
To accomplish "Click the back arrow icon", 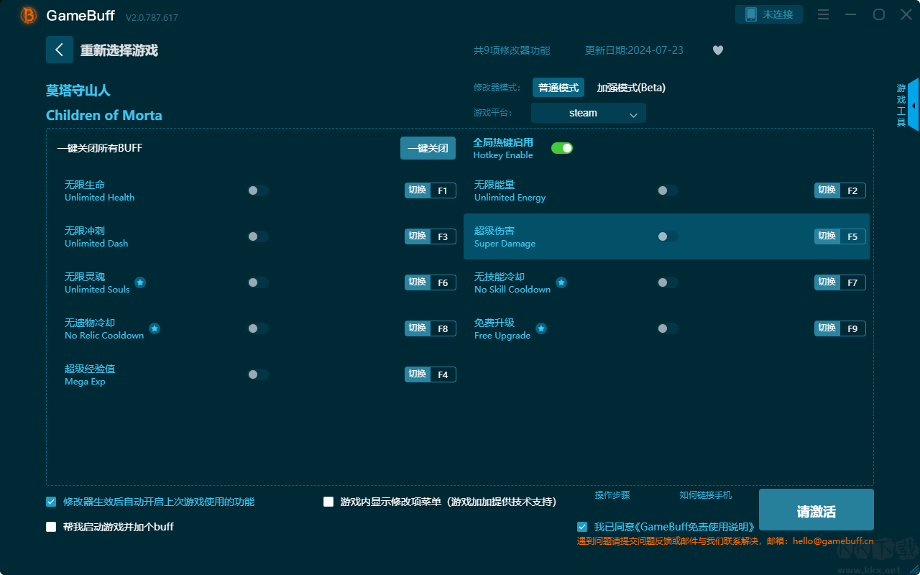I will coord(60,50).
